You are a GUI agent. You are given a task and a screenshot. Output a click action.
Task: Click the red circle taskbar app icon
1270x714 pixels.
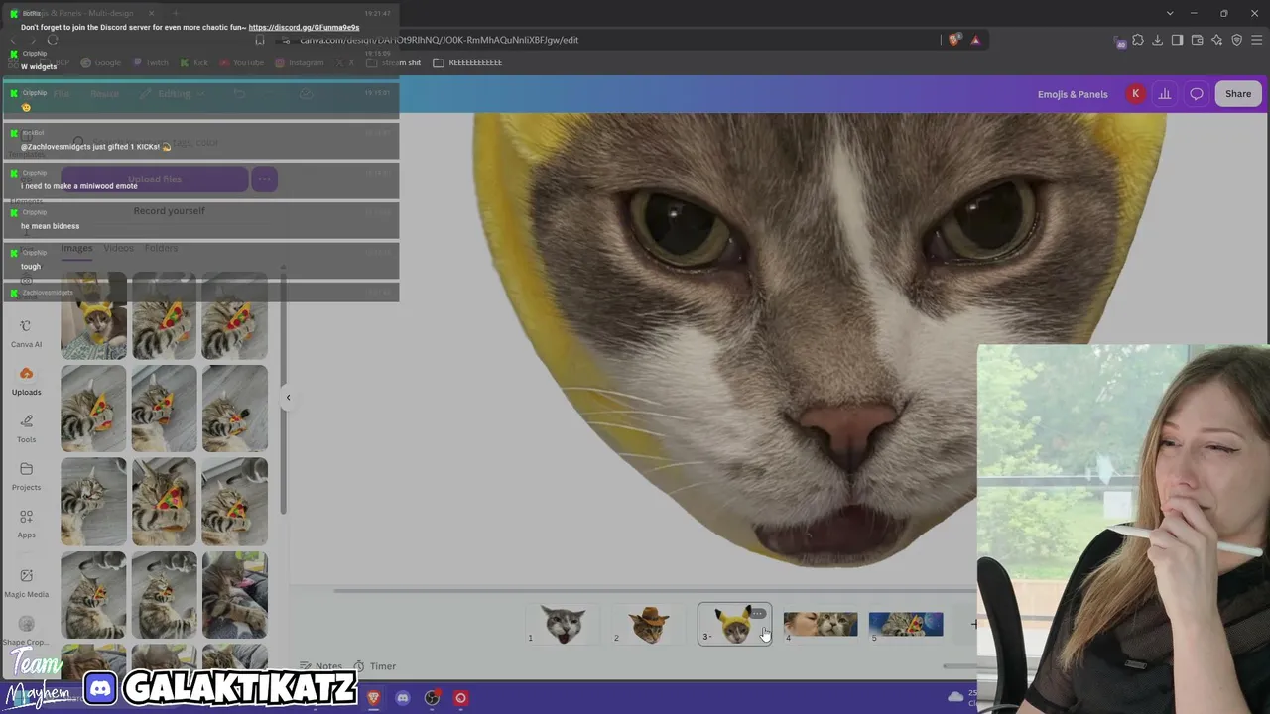[x=460, y=698]
